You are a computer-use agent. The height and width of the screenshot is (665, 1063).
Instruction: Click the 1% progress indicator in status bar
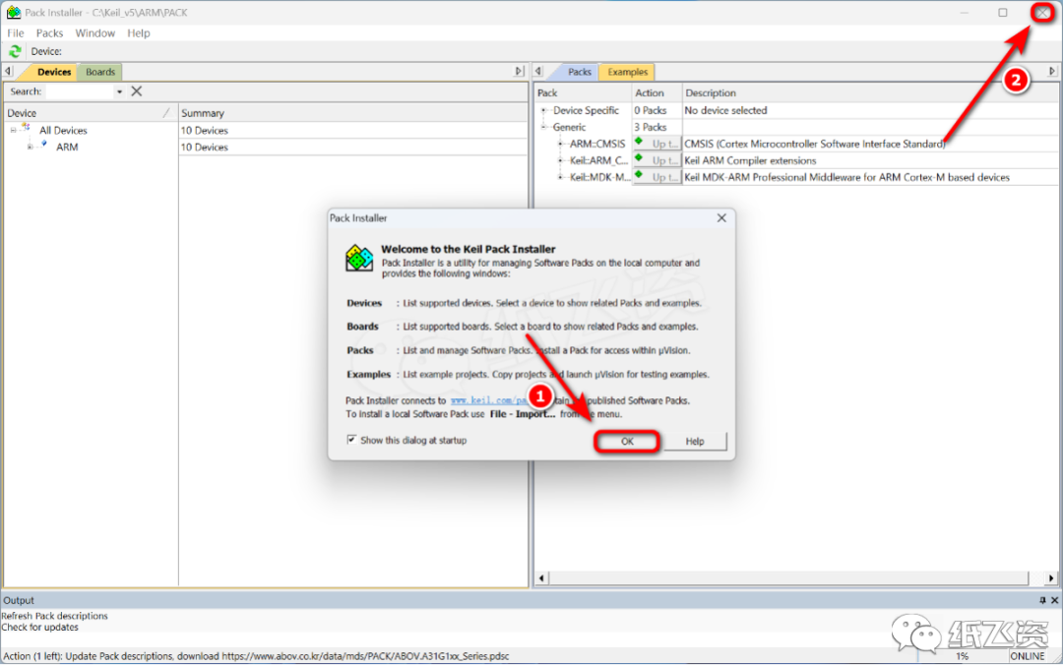pyautogui.click(x=962, y=656)
